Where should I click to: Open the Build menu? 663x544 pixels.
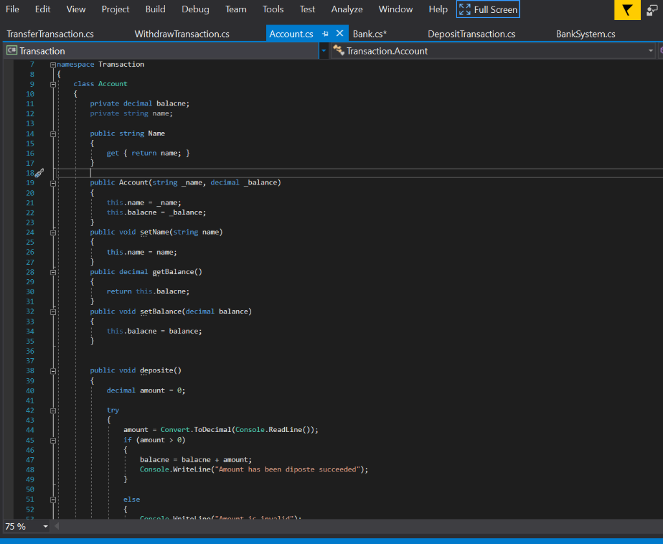click(155, 9)
